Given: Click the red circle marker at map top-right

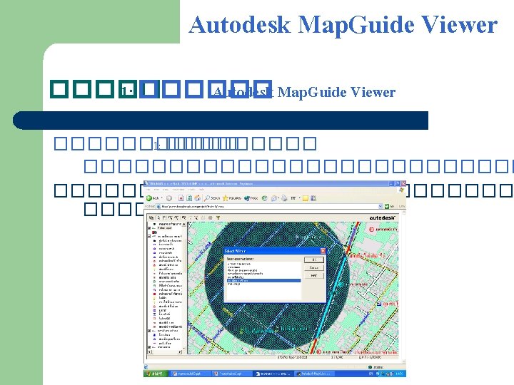Looking at the screenshot, I should click(x=371, y=230).
